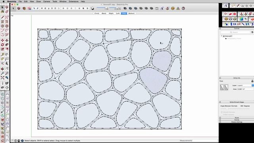Select the Walk footprints tool
Screen dimensions: 254x143
point(7,83)
